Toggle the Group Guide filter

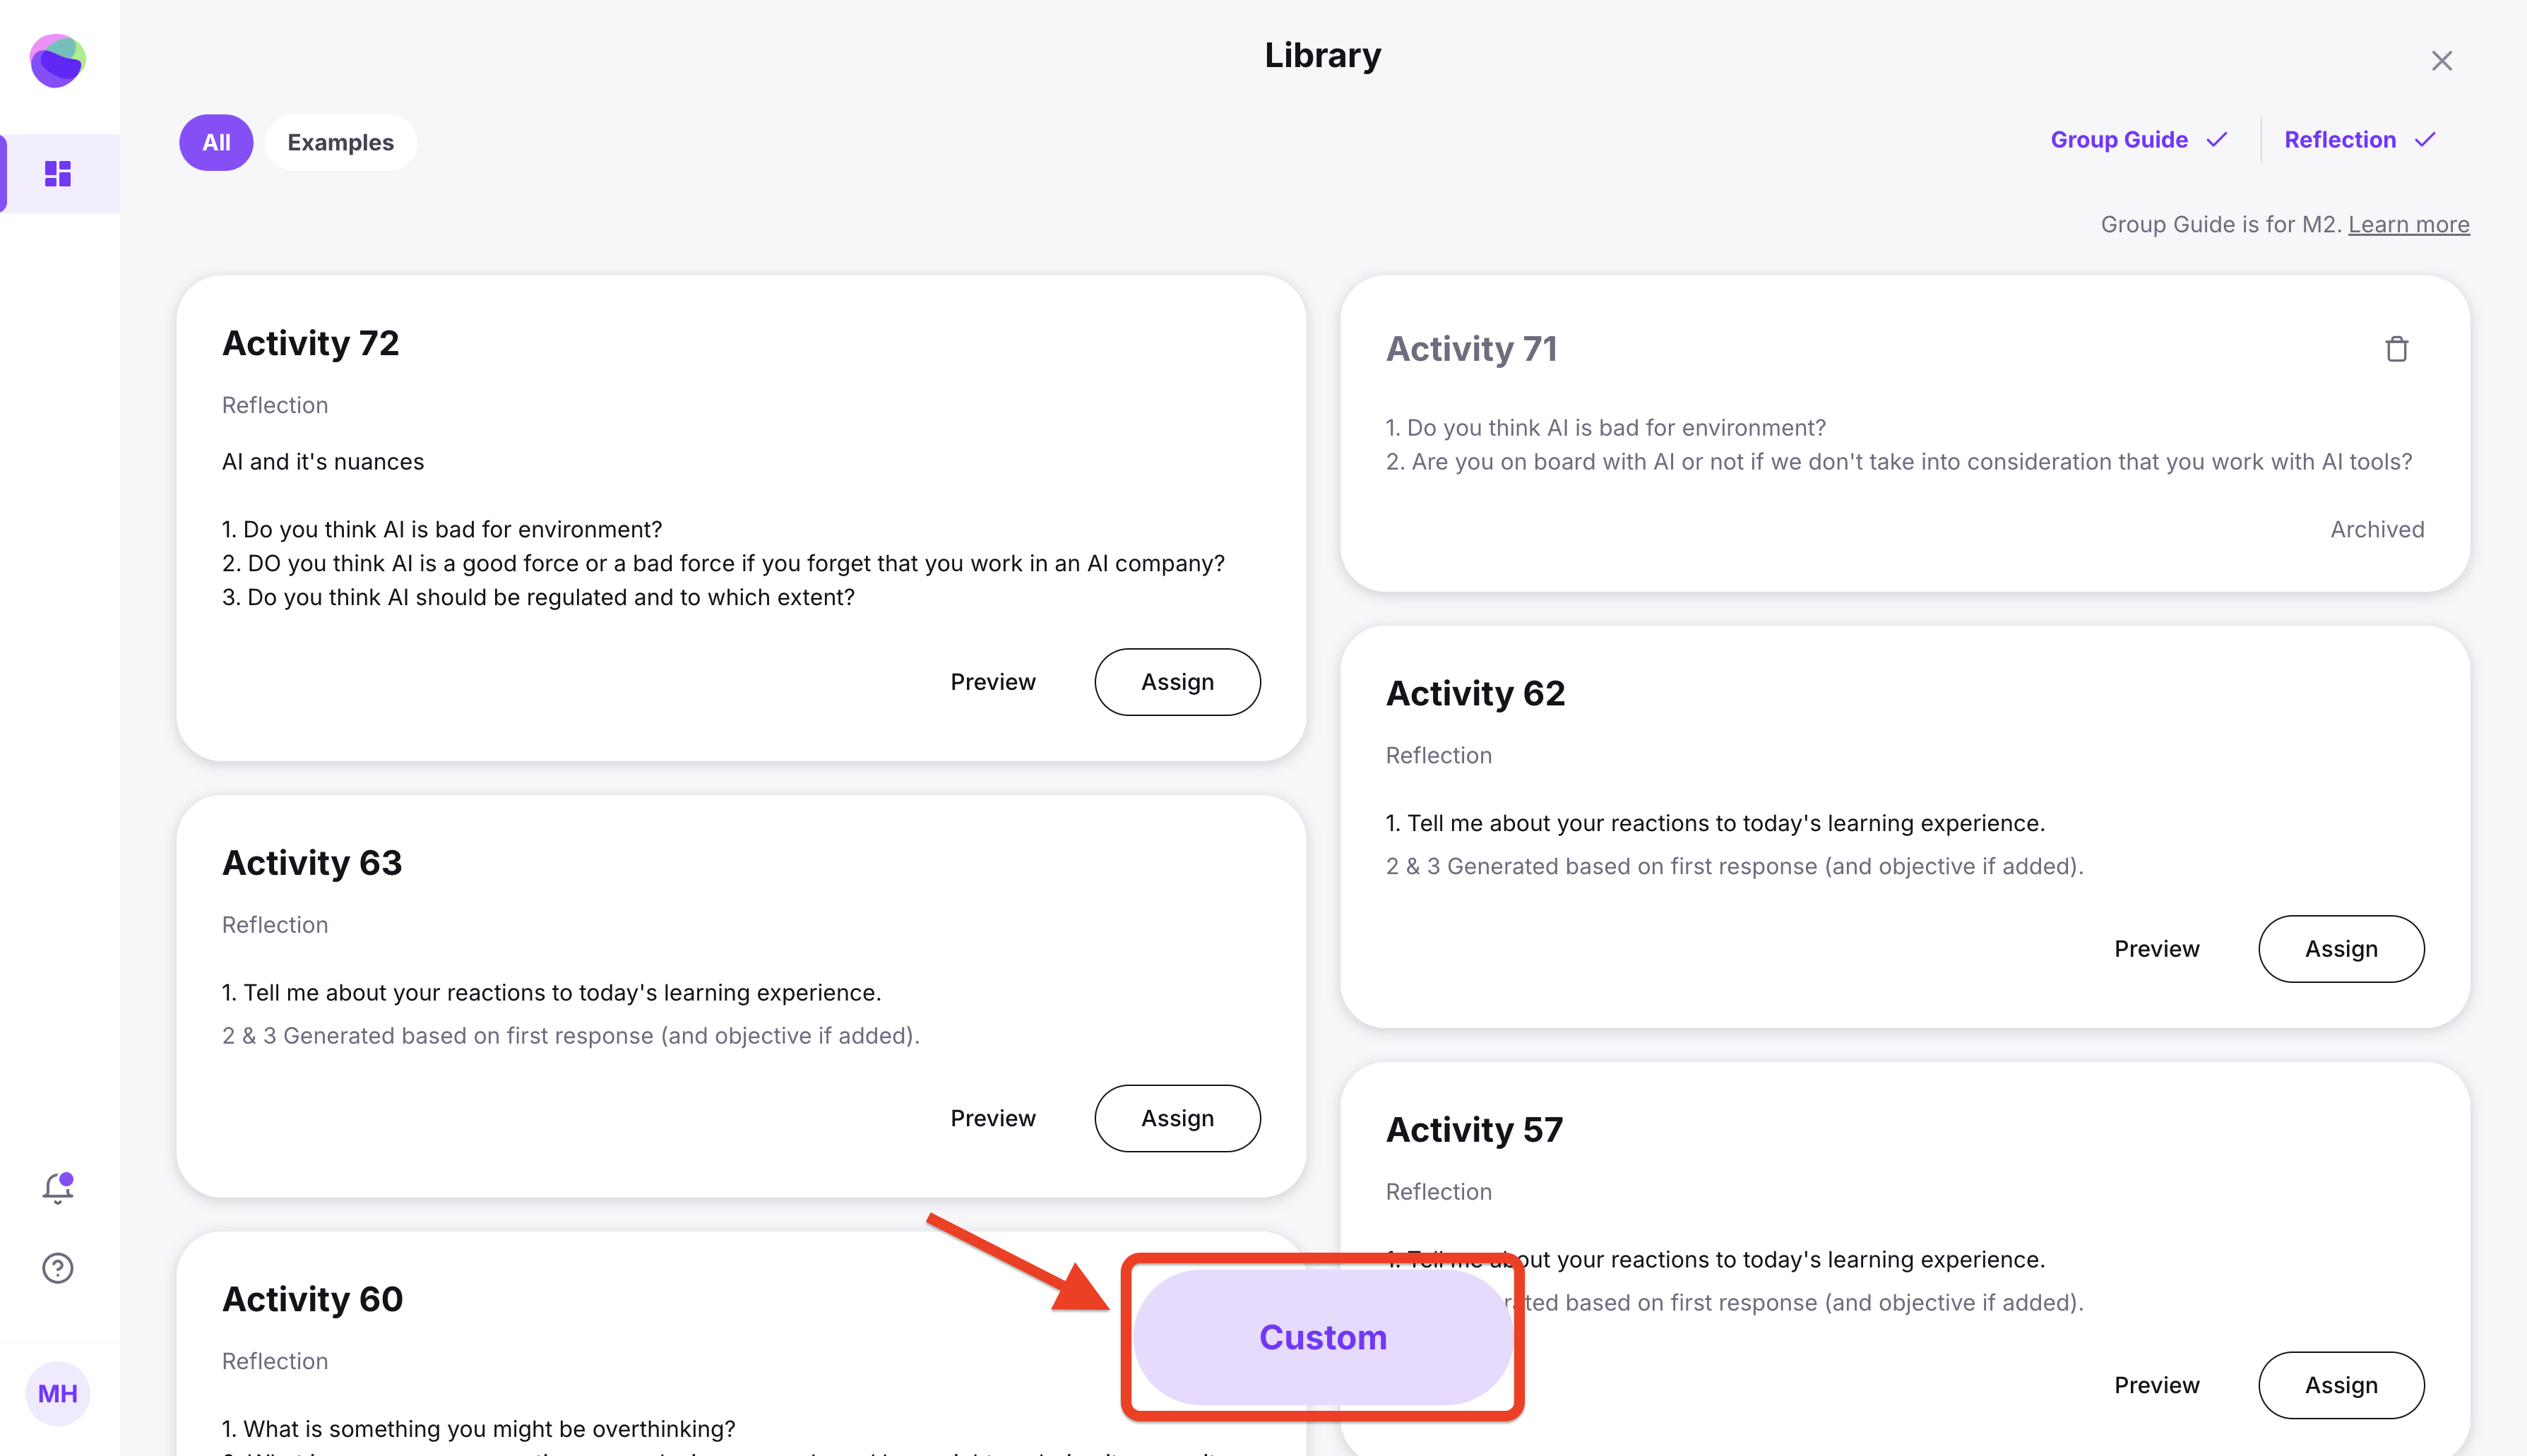[x=2138, y=140]
